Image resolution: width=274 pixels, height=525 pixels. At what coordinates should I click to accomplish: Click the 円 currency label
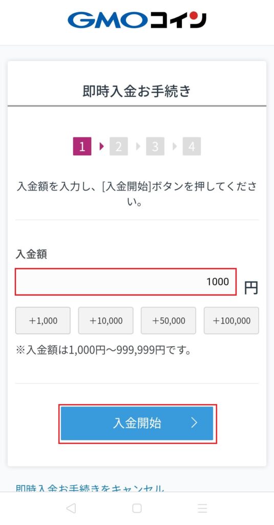pos(251,287)
